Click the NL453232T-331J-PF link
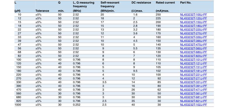Screen dimensions: 229x108 click(193, 82)
